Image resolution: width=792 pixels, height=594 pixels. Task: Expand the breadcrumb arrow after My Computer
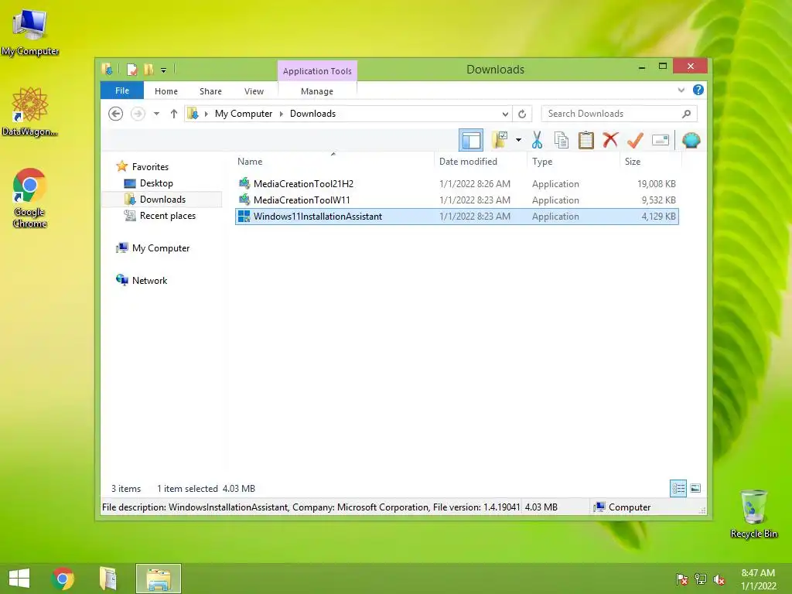point(282,114)
